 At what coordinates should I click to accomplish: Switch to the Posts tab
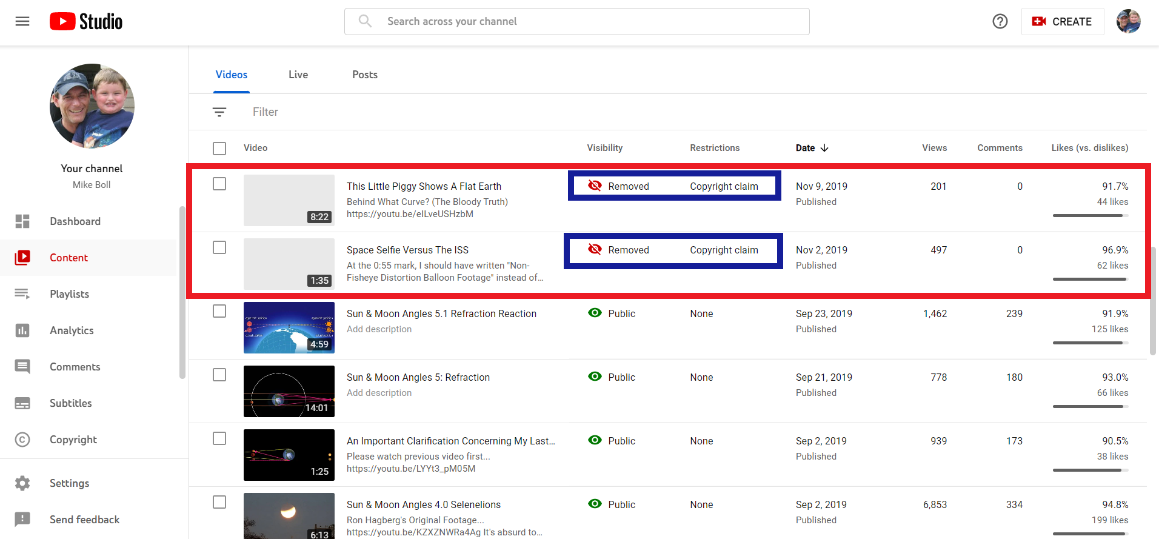[x=365, y=75]
